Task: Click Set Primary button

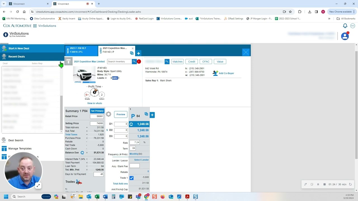Action: [97, 111]
